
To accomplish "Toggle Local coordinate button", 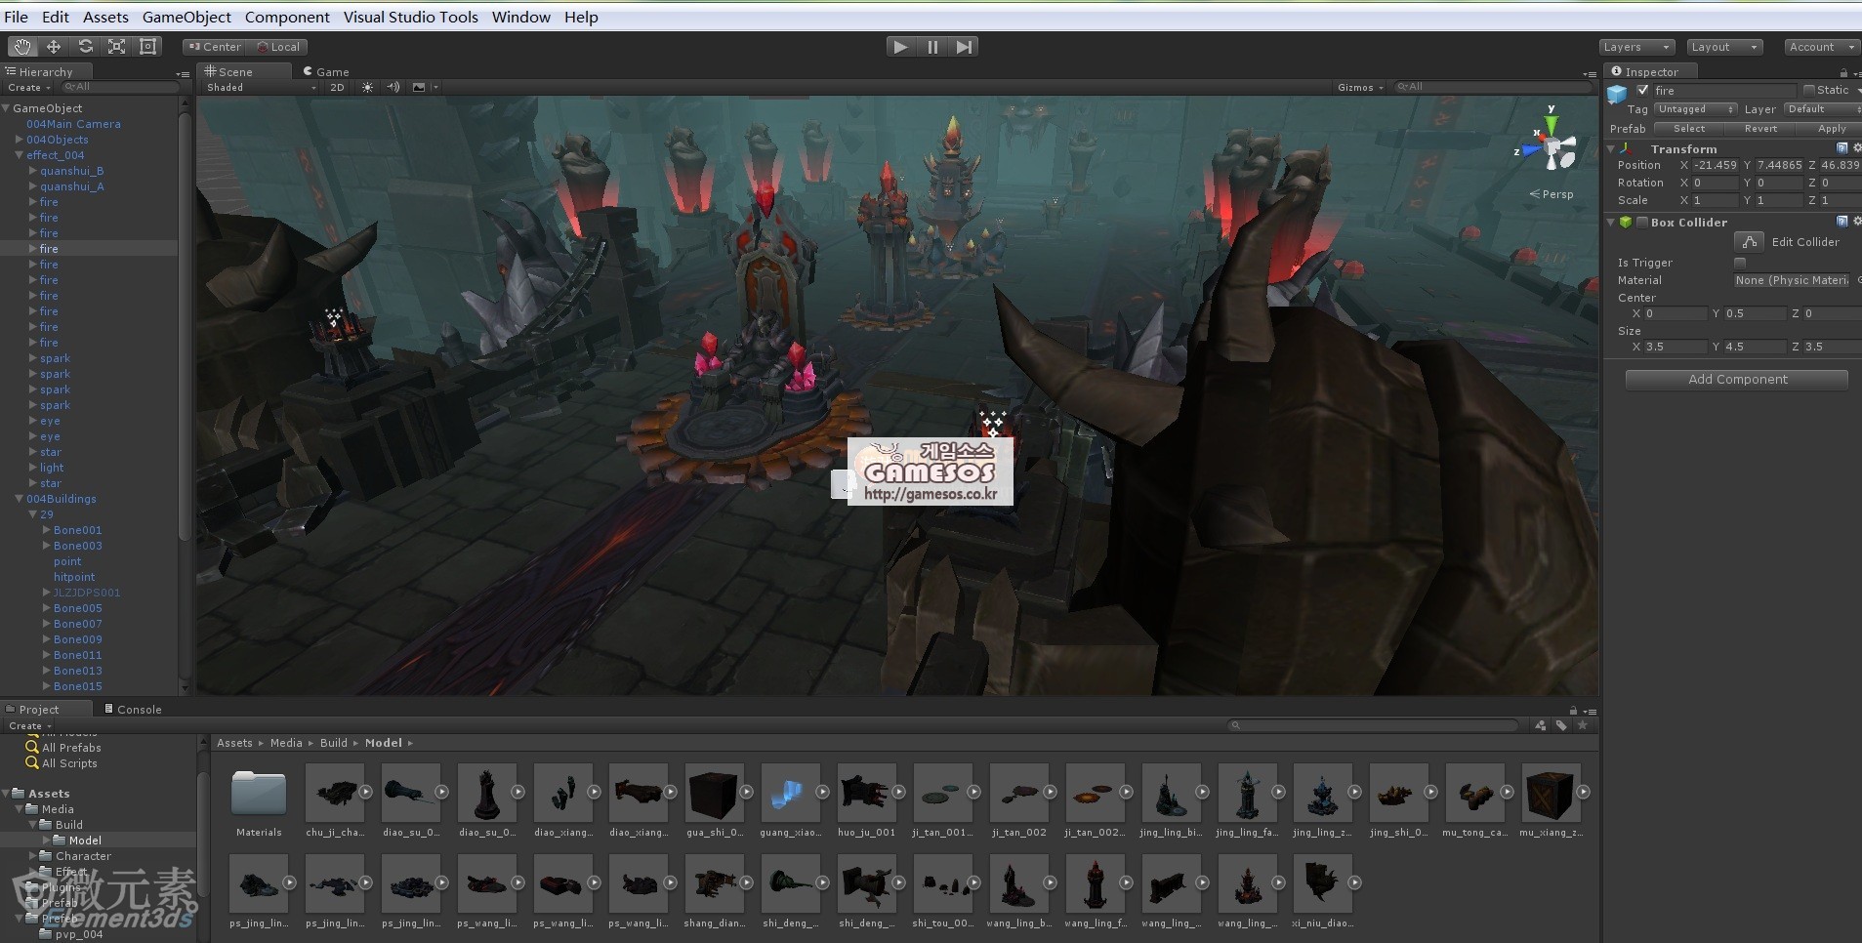I will tap(278, 46).
